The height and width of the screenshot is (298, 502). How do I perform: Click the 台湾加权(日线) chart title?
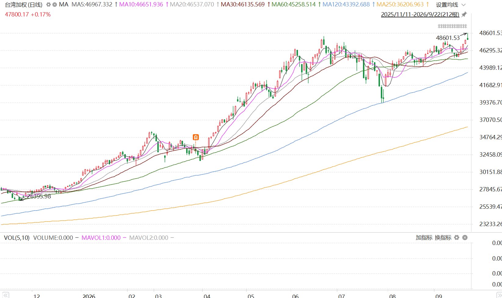point(24,5)
